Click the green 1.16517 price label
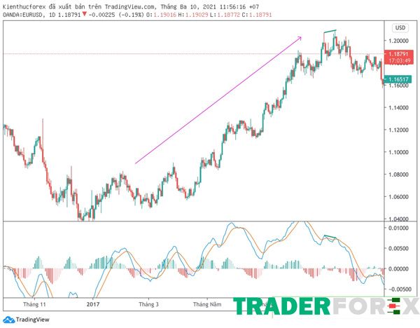The height and width of the screenshot is (328, 420). click(398, 79)
